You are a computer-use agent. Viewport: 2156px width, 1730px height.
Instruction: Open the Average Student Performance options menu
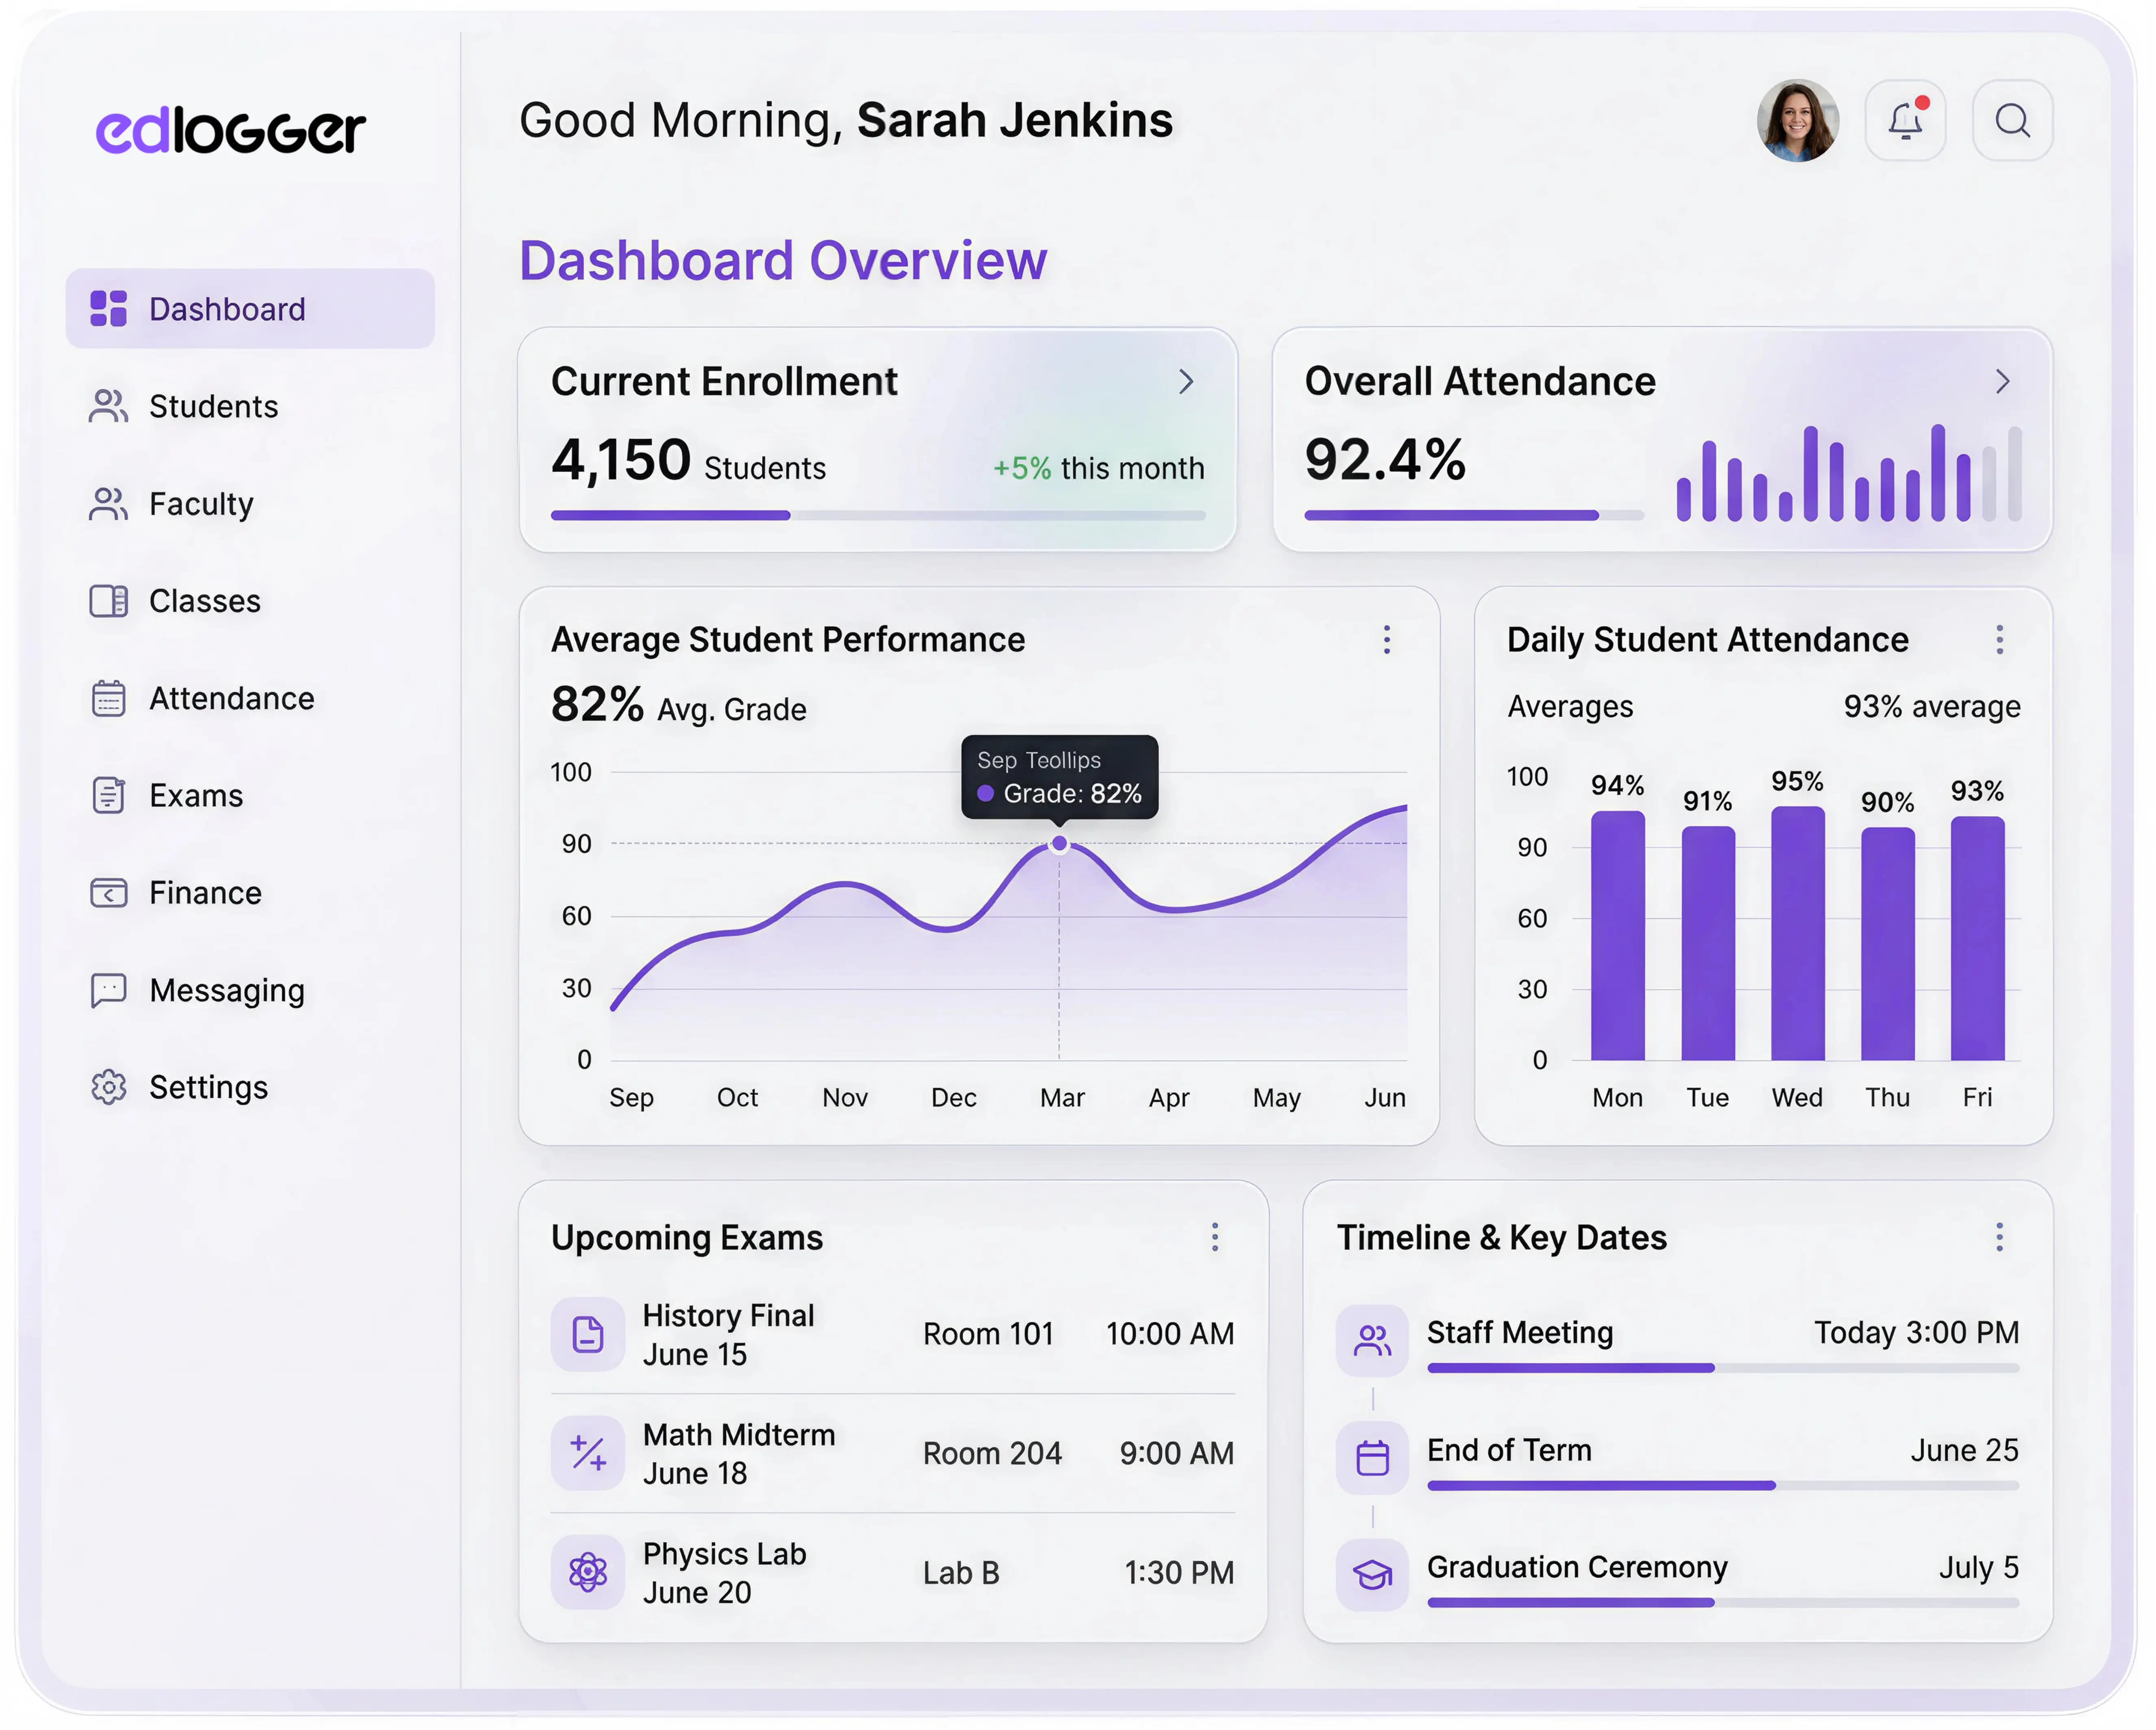click(x=1386, y=640)
